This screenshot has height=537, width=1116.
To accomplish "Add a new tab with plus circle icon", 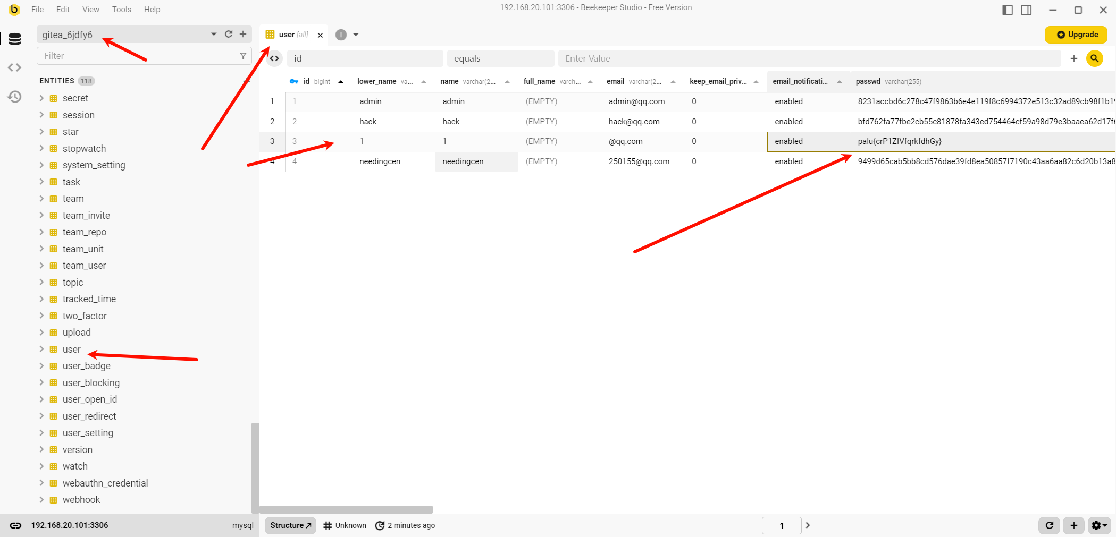I will 341,35.
